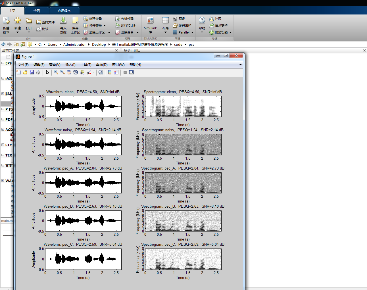Open 窗口(W) menu in Figure 1
367x290 pixels.
pos(118,65)
